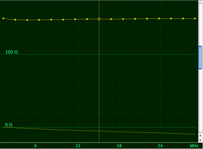Select the first data point near 1 MHz
The image size is (203, 149).
click(3, 18)
